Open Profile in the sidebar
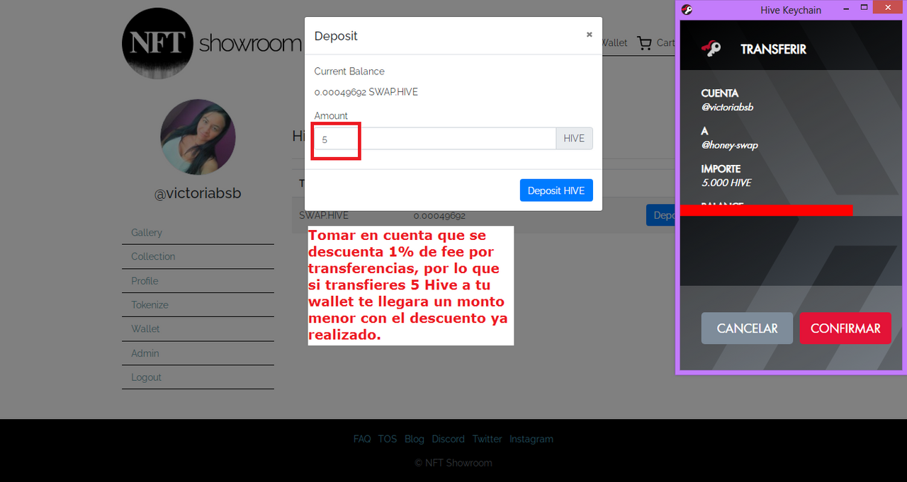 tap(145, 281)
